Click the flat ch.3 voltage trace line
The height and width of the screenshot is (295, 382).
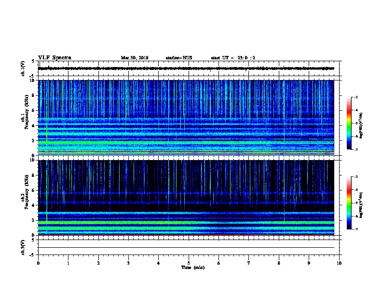[x=186, y=248]
